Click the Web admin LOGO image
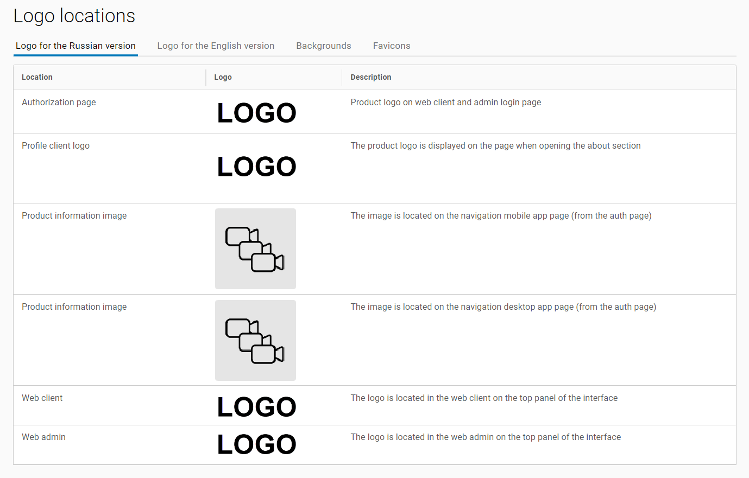The height and width of the screenshot is (478, 749). [256, 444]
